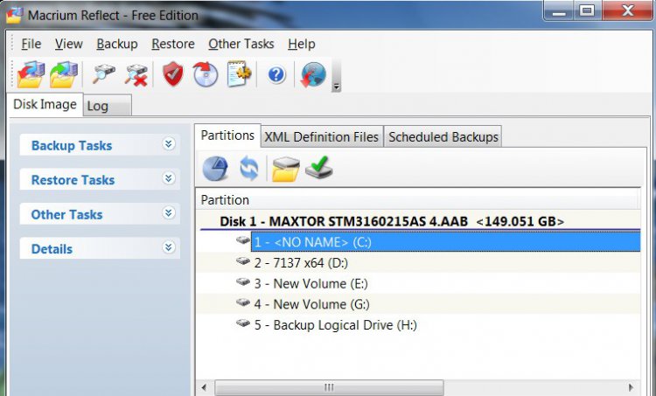Select partition 1 - <NO NAME> (C:)
The image size is (656, 396).
[x=445, y=242]
